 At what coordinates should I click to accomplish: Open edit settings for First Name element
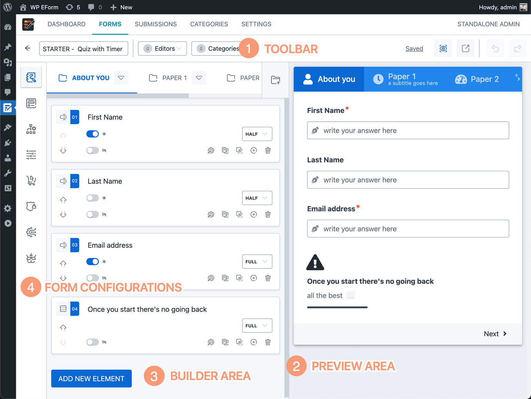point(211,150)
